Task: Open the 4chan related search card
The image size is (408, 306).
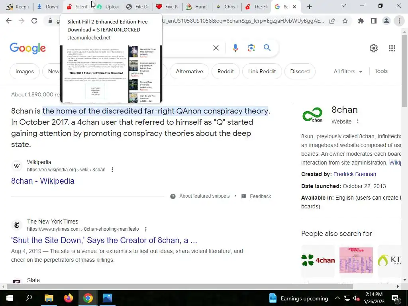Action: (x=318, y=260)
